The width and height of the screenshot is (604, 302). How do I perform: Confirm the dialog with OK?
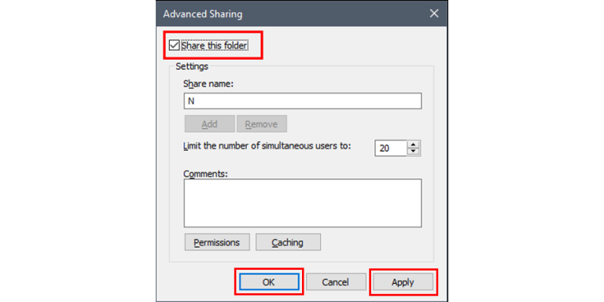[269, 282]
